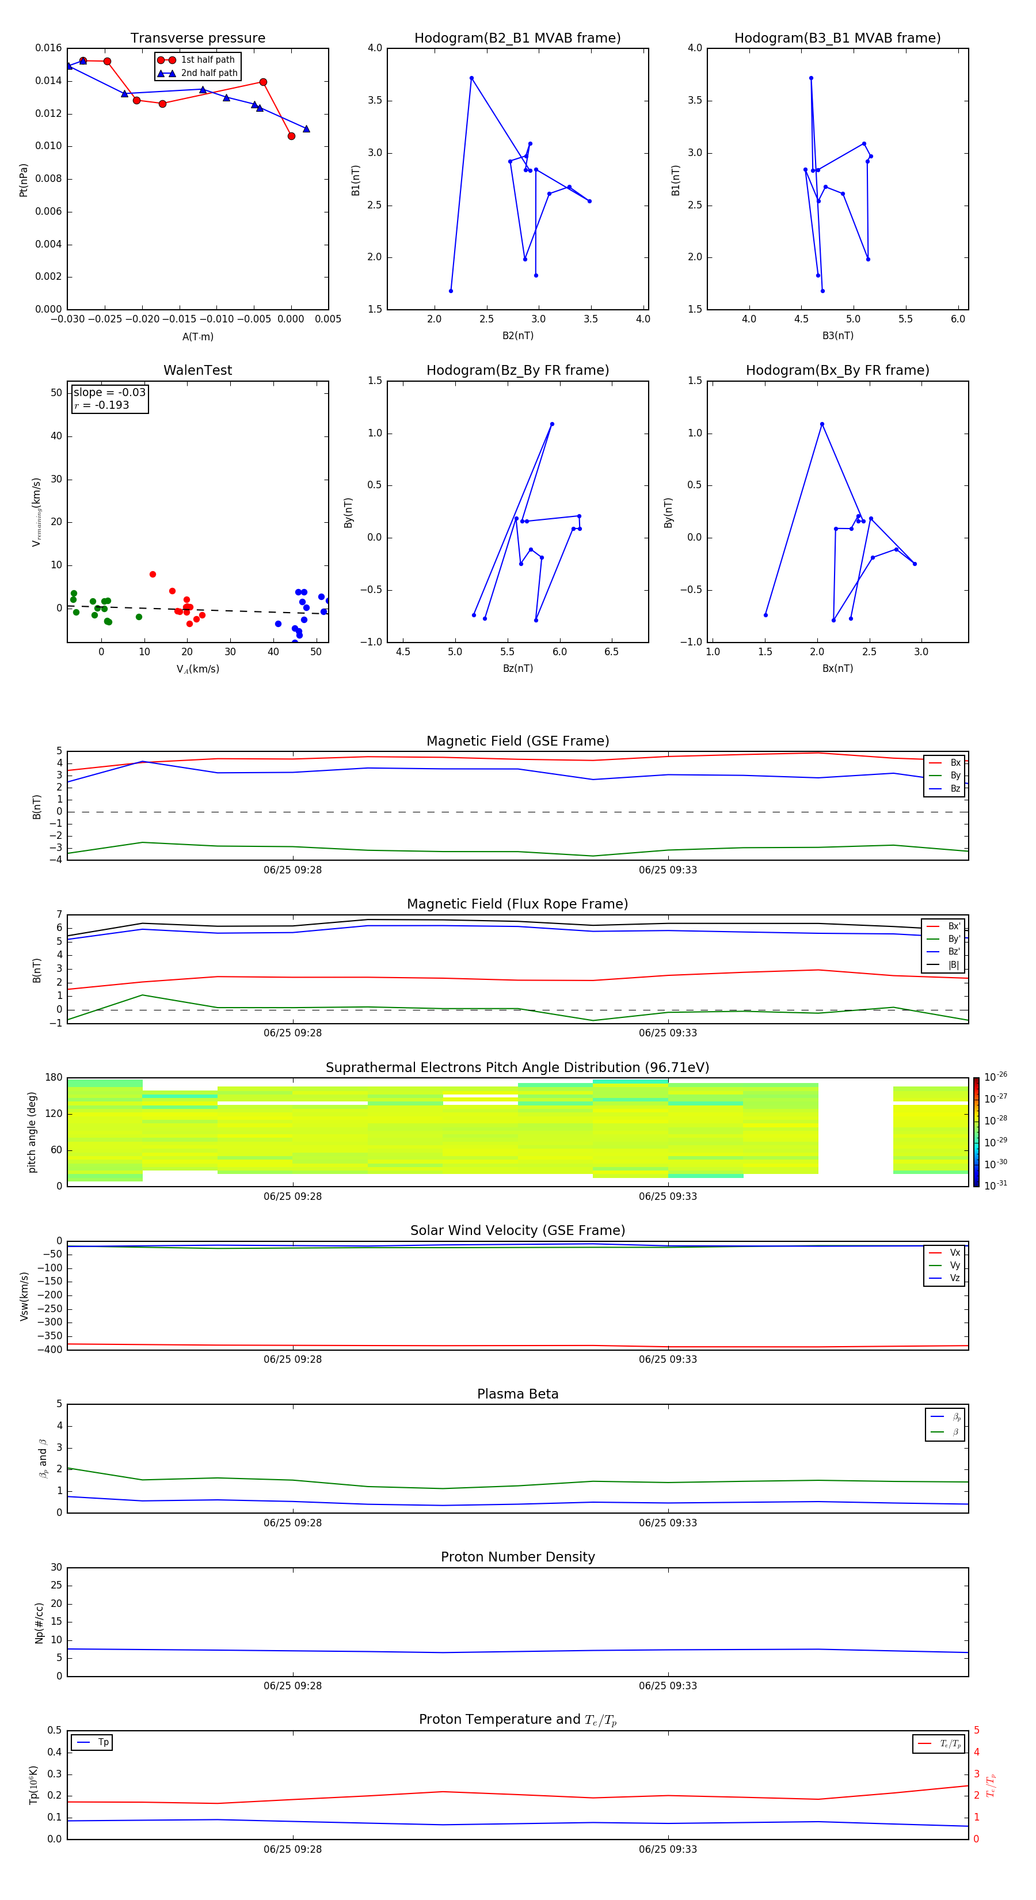Image resolution: width=1036 pixels, height=1900 pixels.
Task: Click the 'Vsw(km/s)' axis label
Action: pos(24,1296)
